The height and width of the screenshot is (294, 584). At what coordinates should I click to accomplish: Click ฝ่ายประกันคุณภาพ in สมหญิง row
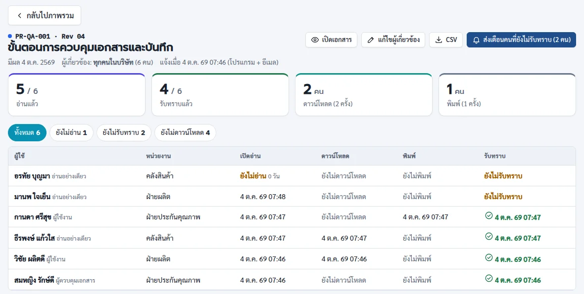pos(173,280)
